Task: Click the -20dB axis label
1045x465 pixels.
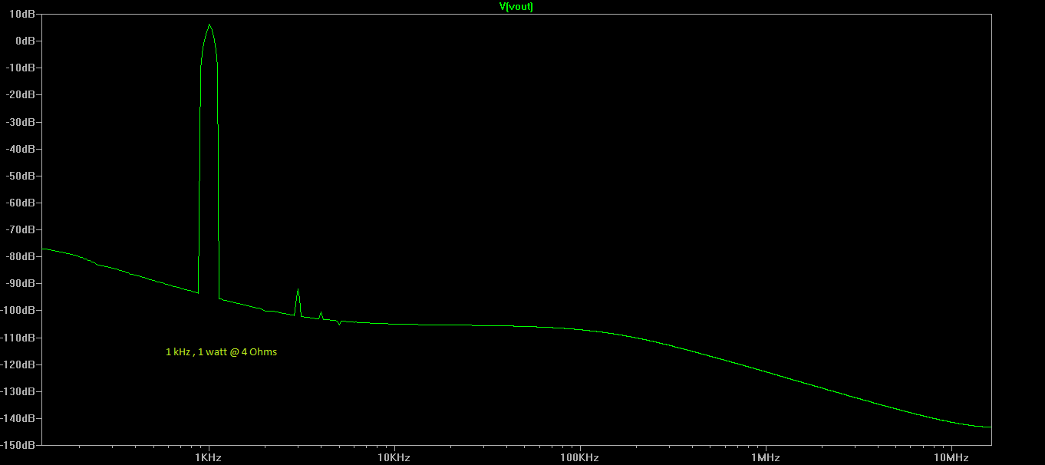Action: coord(22,94)
